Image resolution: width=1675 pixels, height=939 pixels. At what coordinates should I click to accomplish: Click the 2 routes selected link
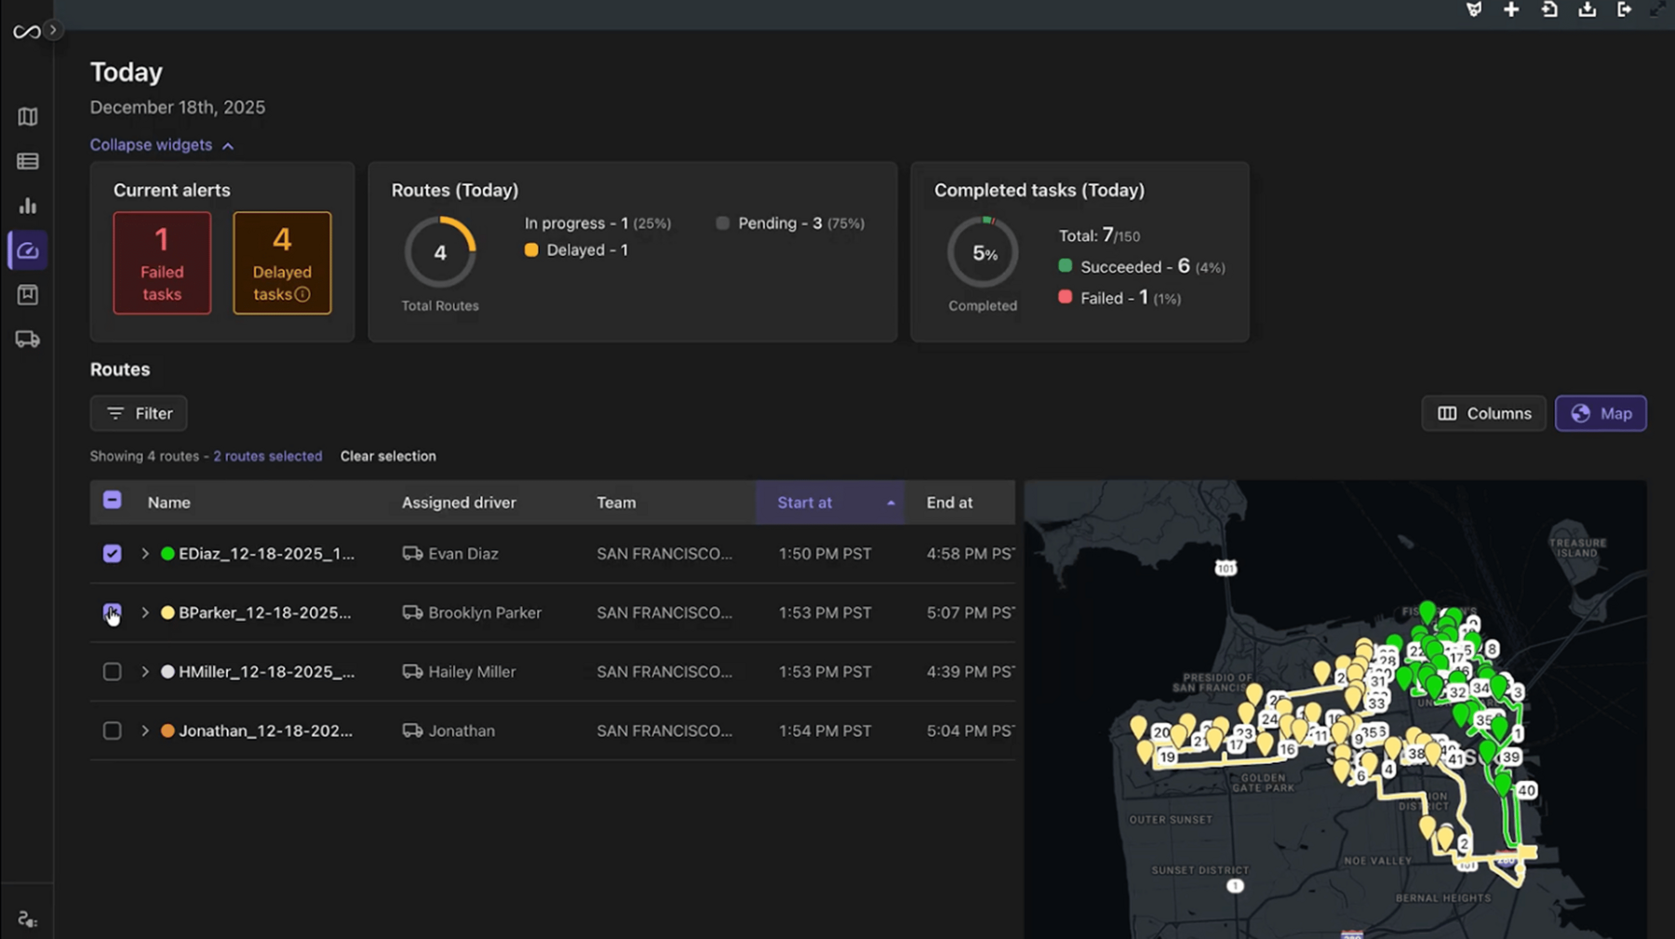268,456
